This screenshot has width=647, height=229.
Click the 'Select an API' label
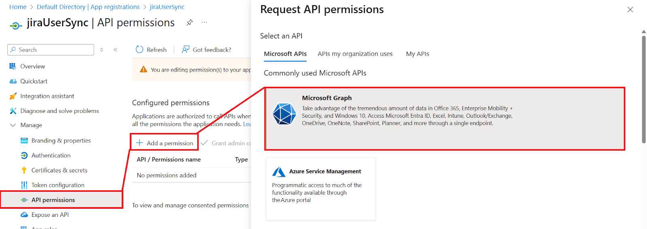coord(281,36)
